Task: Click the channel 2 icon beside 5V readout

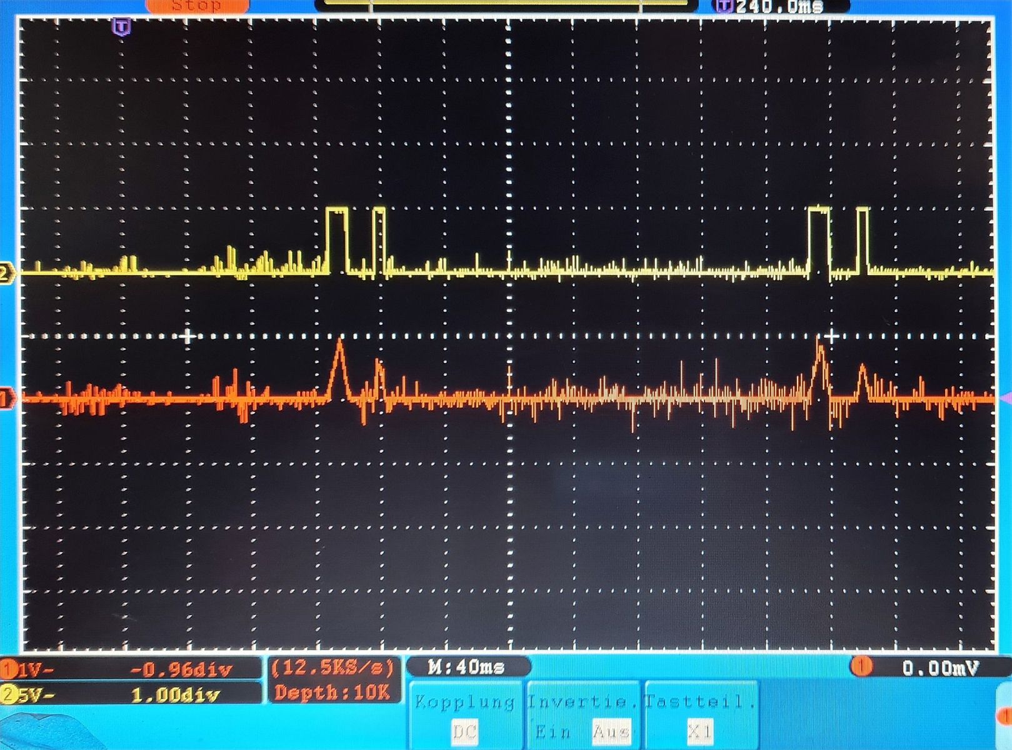Action: [9, 694]
